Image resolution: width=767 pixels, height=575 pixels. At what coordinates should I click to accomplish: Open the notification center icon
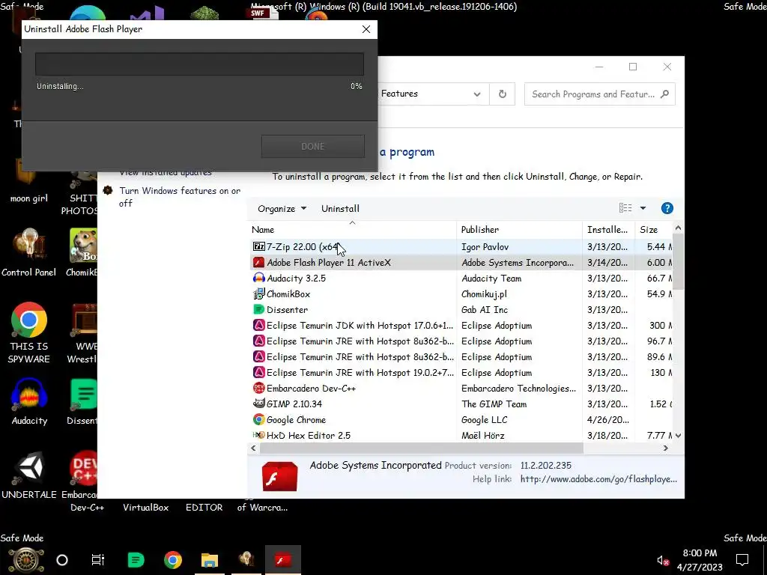point(742,560)
